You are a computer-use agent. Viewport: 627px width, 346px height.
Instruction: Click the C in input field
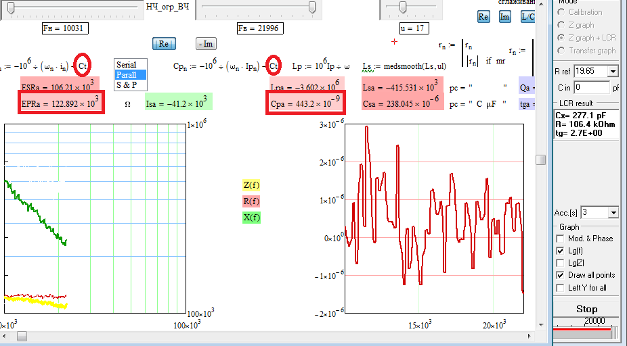point(592,87)
